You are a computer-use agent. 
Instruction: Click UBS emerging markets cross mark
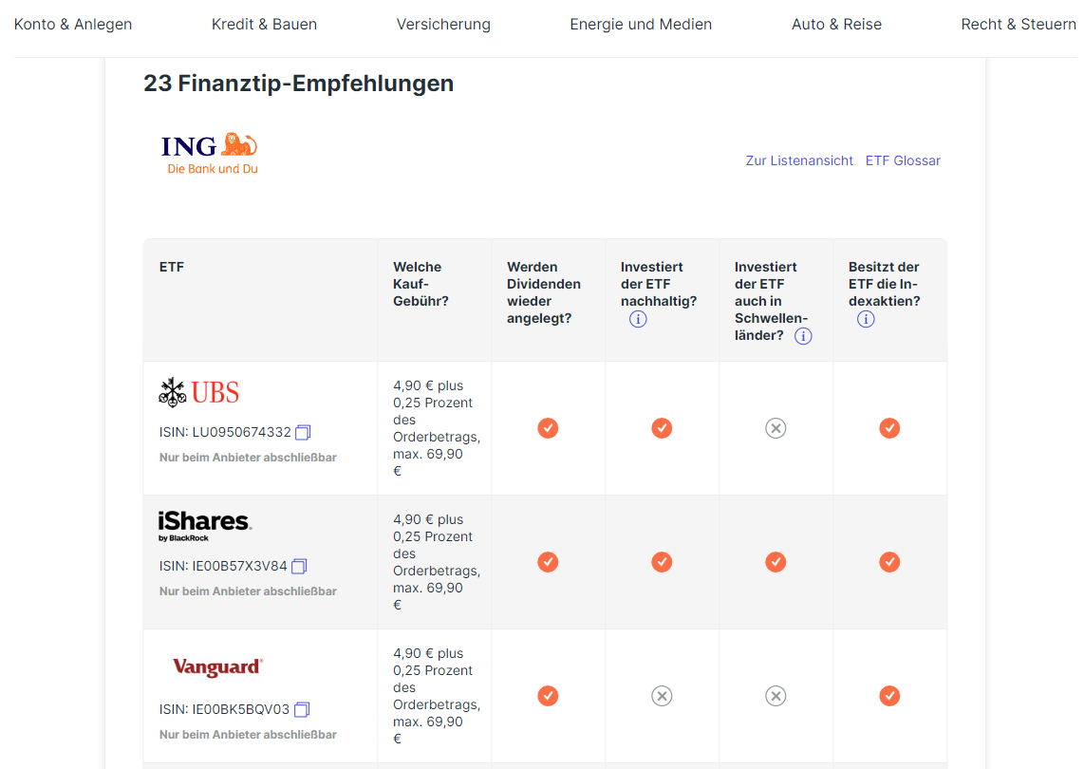[776, 428]
